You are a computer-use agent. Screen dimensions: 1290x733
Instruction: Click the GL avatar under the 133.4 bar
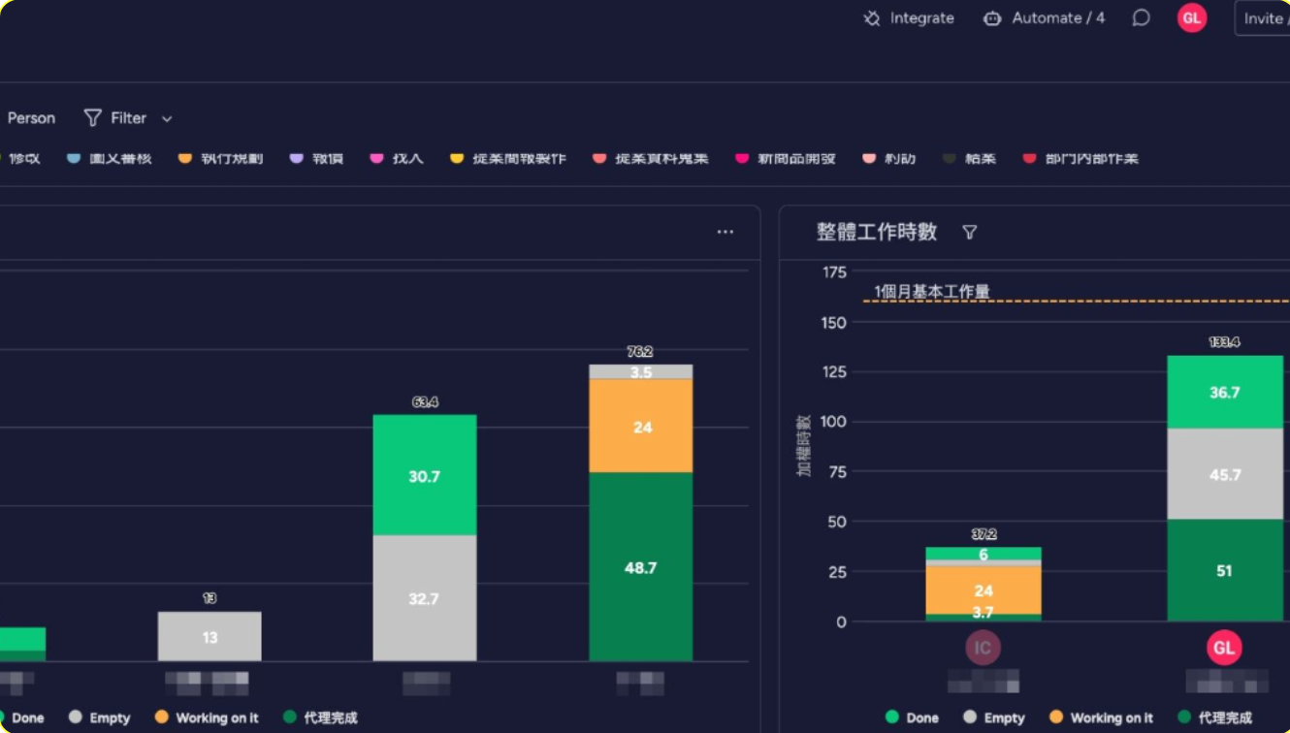1225,647
